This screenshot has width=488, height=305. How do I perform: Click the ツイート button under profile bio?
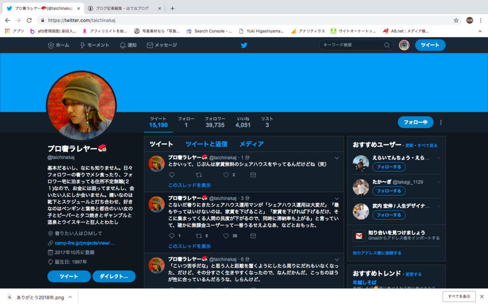click(69, 276)
